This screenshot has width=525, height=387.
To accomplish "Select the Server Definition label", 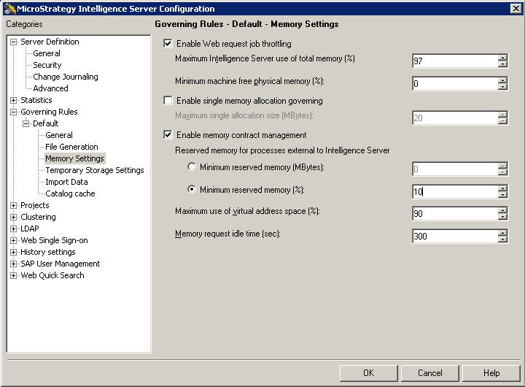I will click(x=50, y=42).
